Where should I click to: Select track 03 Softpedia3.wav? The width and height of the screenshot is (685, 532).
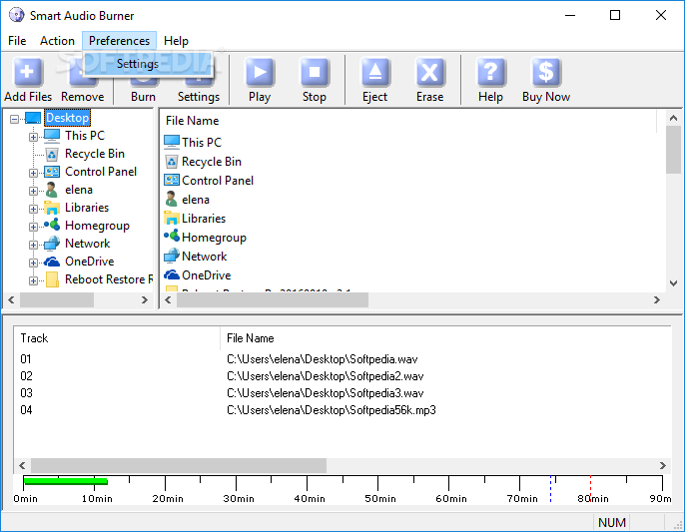(342, 393)
